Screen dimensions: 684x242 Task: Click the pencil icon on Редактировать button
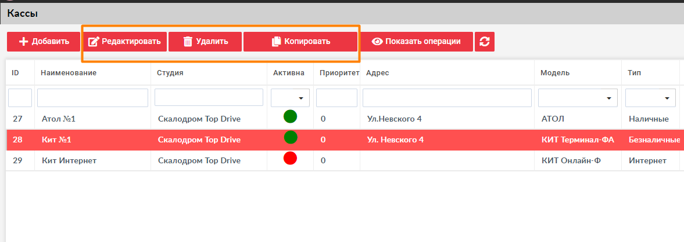coord(94,42)
